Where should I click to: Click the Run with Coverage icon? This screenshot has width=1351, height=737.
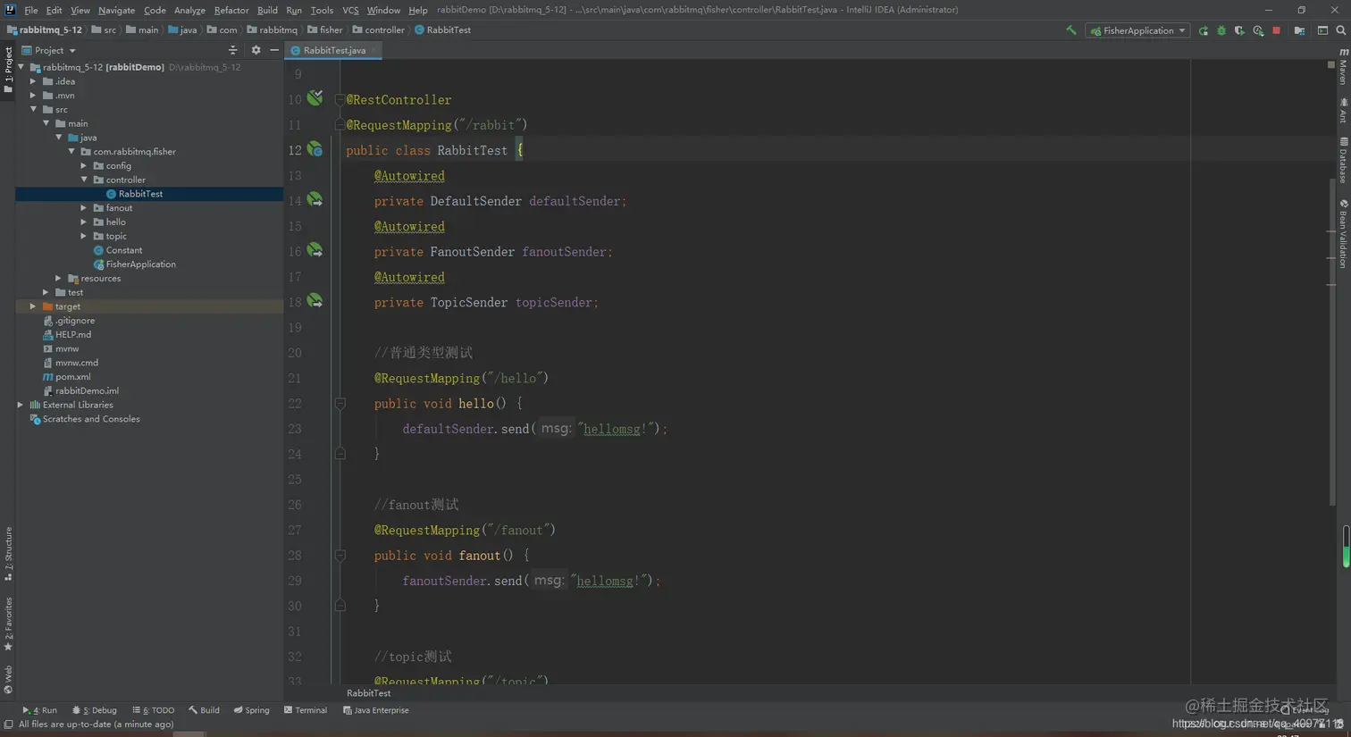coord(1239,30)
